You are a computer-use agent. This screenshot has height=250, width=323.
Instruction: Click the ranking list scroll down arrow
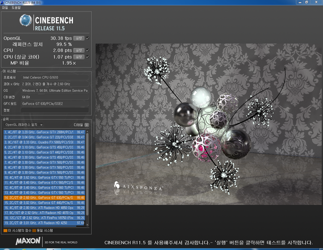click(x=87, y=225)
